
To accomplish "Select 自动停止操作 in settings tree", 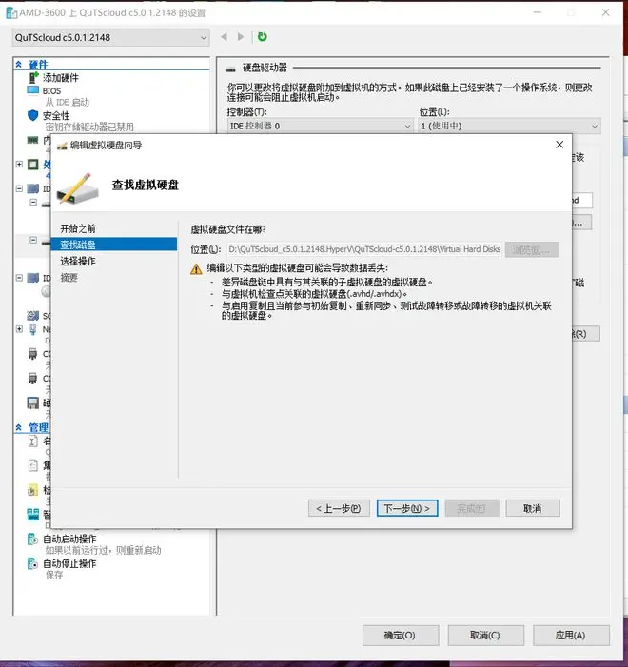I will [x=69, y=563].
